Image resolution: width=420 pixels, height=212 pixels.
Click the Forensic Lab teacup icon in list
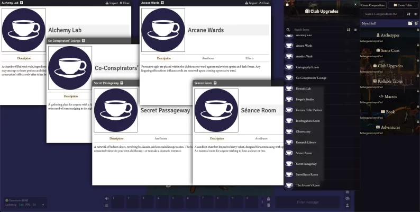(x=289, y=89)
